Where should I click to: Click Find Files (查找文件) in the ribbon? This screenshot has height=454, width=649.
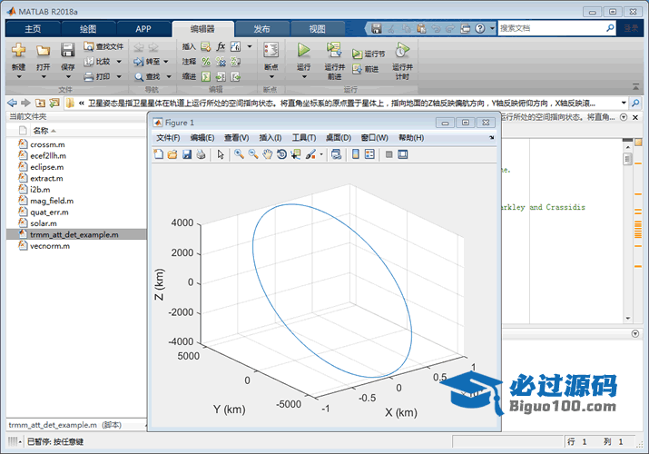click(x=103, y=46)
